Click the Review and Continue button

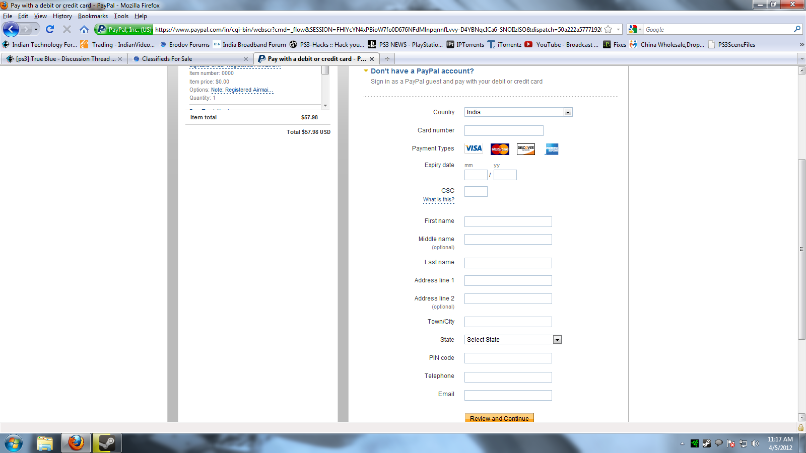point(499,418)
